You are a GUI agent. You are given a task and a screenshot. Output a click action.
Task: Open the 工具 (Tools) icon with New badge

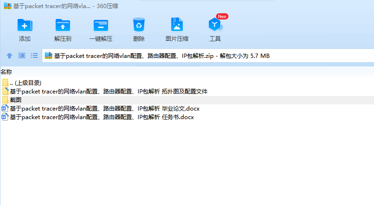tap(216, 24)
